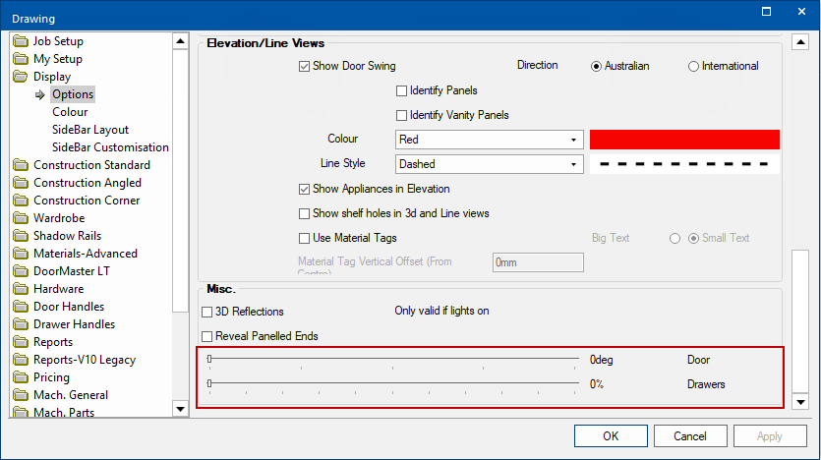The width and height of the screenshot is (821, 460).
Task: Click the Door angle slider handle
Action: (x=209, y=359)
